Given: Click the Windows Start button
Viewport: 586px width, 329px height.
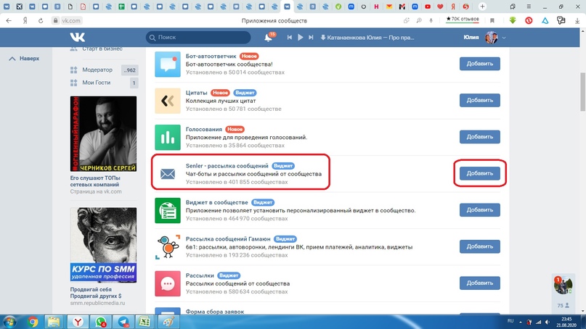Looking at the screenshot, I should point(9,322).
